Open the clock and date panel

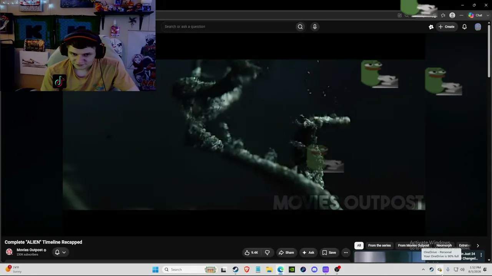475,269
